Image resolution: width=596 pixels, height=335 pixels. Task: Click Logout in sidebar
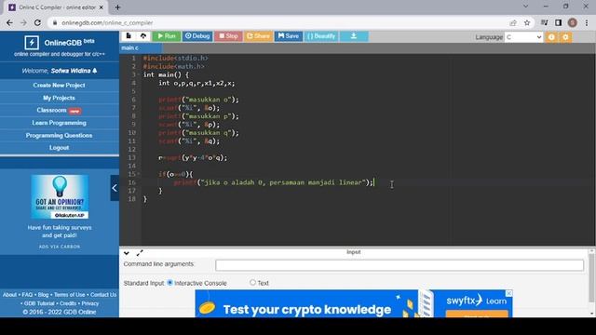coord(59,147)
